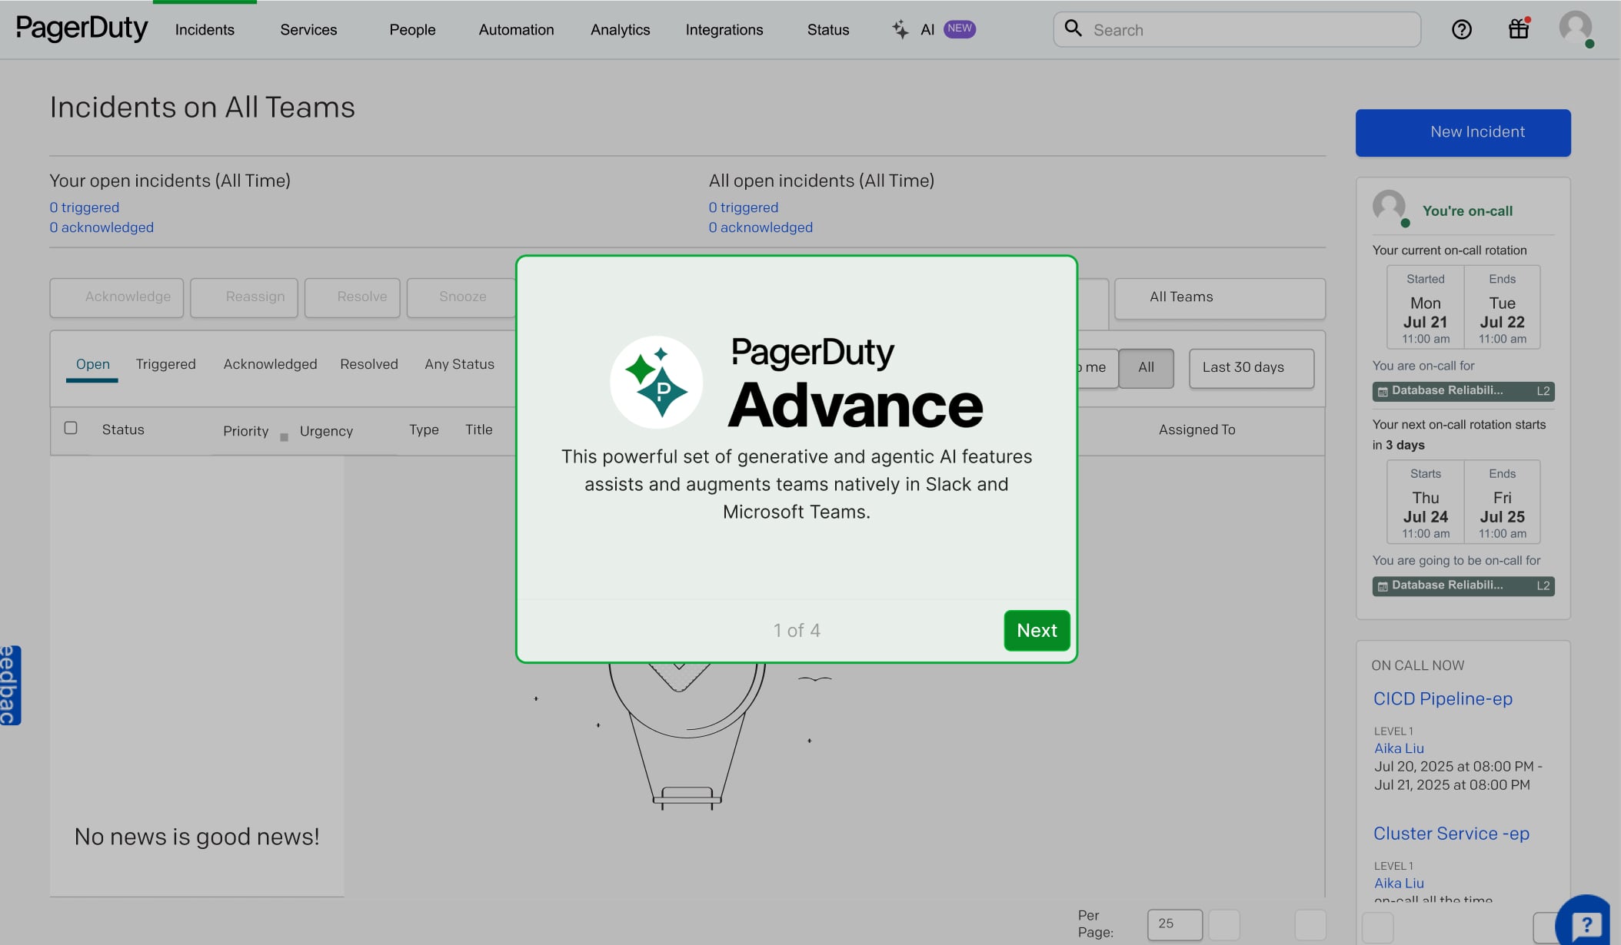
Task: Click the You're on-call text
Action: pos(1467,211)
